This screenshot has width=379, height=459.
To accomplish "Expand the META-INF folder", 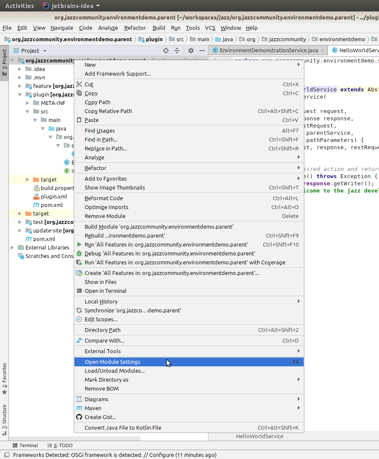I will [27, 103].
